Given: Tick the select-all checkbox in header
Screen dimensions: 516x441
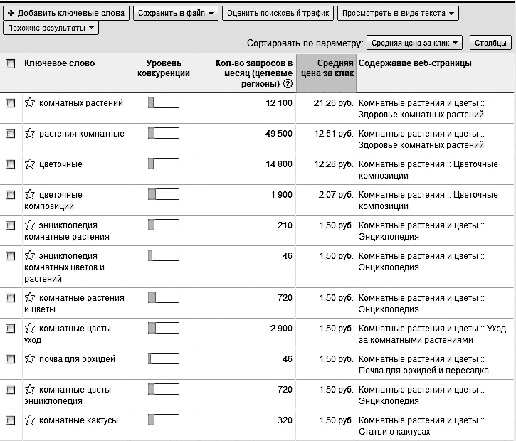Looking at the screenshot, I should (x=11, y=63).
